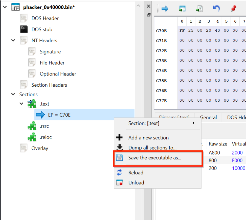246x220 pixels.
Task: Click virtual address link 10000
Action: pos(238,168)
